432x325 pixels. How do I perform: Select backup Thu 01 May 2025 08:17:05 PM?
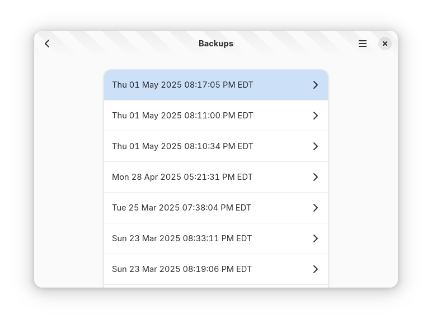216,85
